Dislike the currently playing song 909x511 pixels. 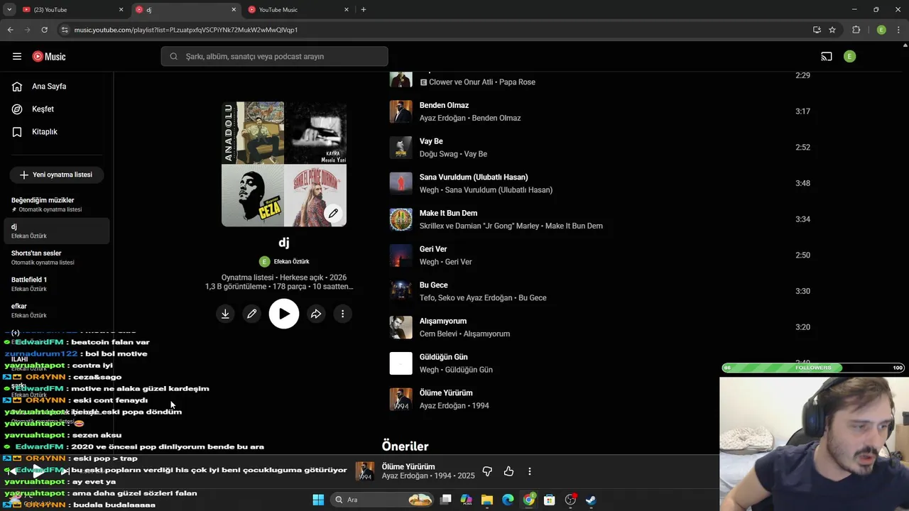coord(487,471)
